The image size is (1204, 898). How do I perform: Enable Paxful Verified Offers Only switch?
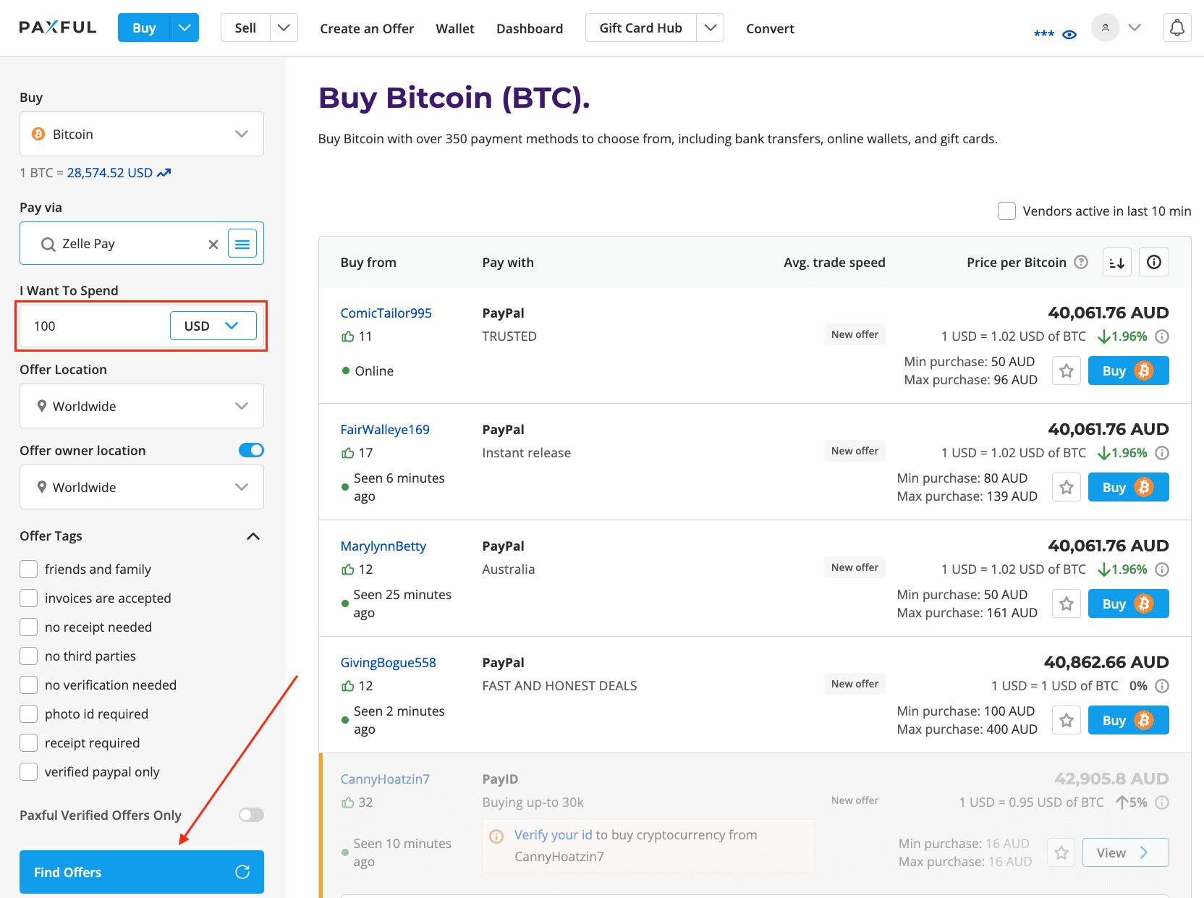coord(251,816)
